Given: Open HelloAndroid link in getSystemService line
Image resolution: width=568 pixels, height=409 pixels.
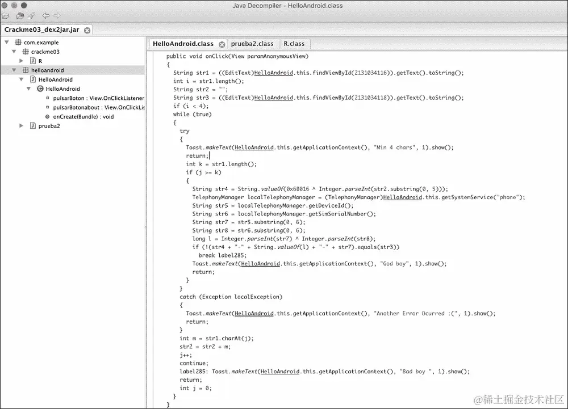Looking at the screenshot, I should pyautogui.click(x=403, y=197).
